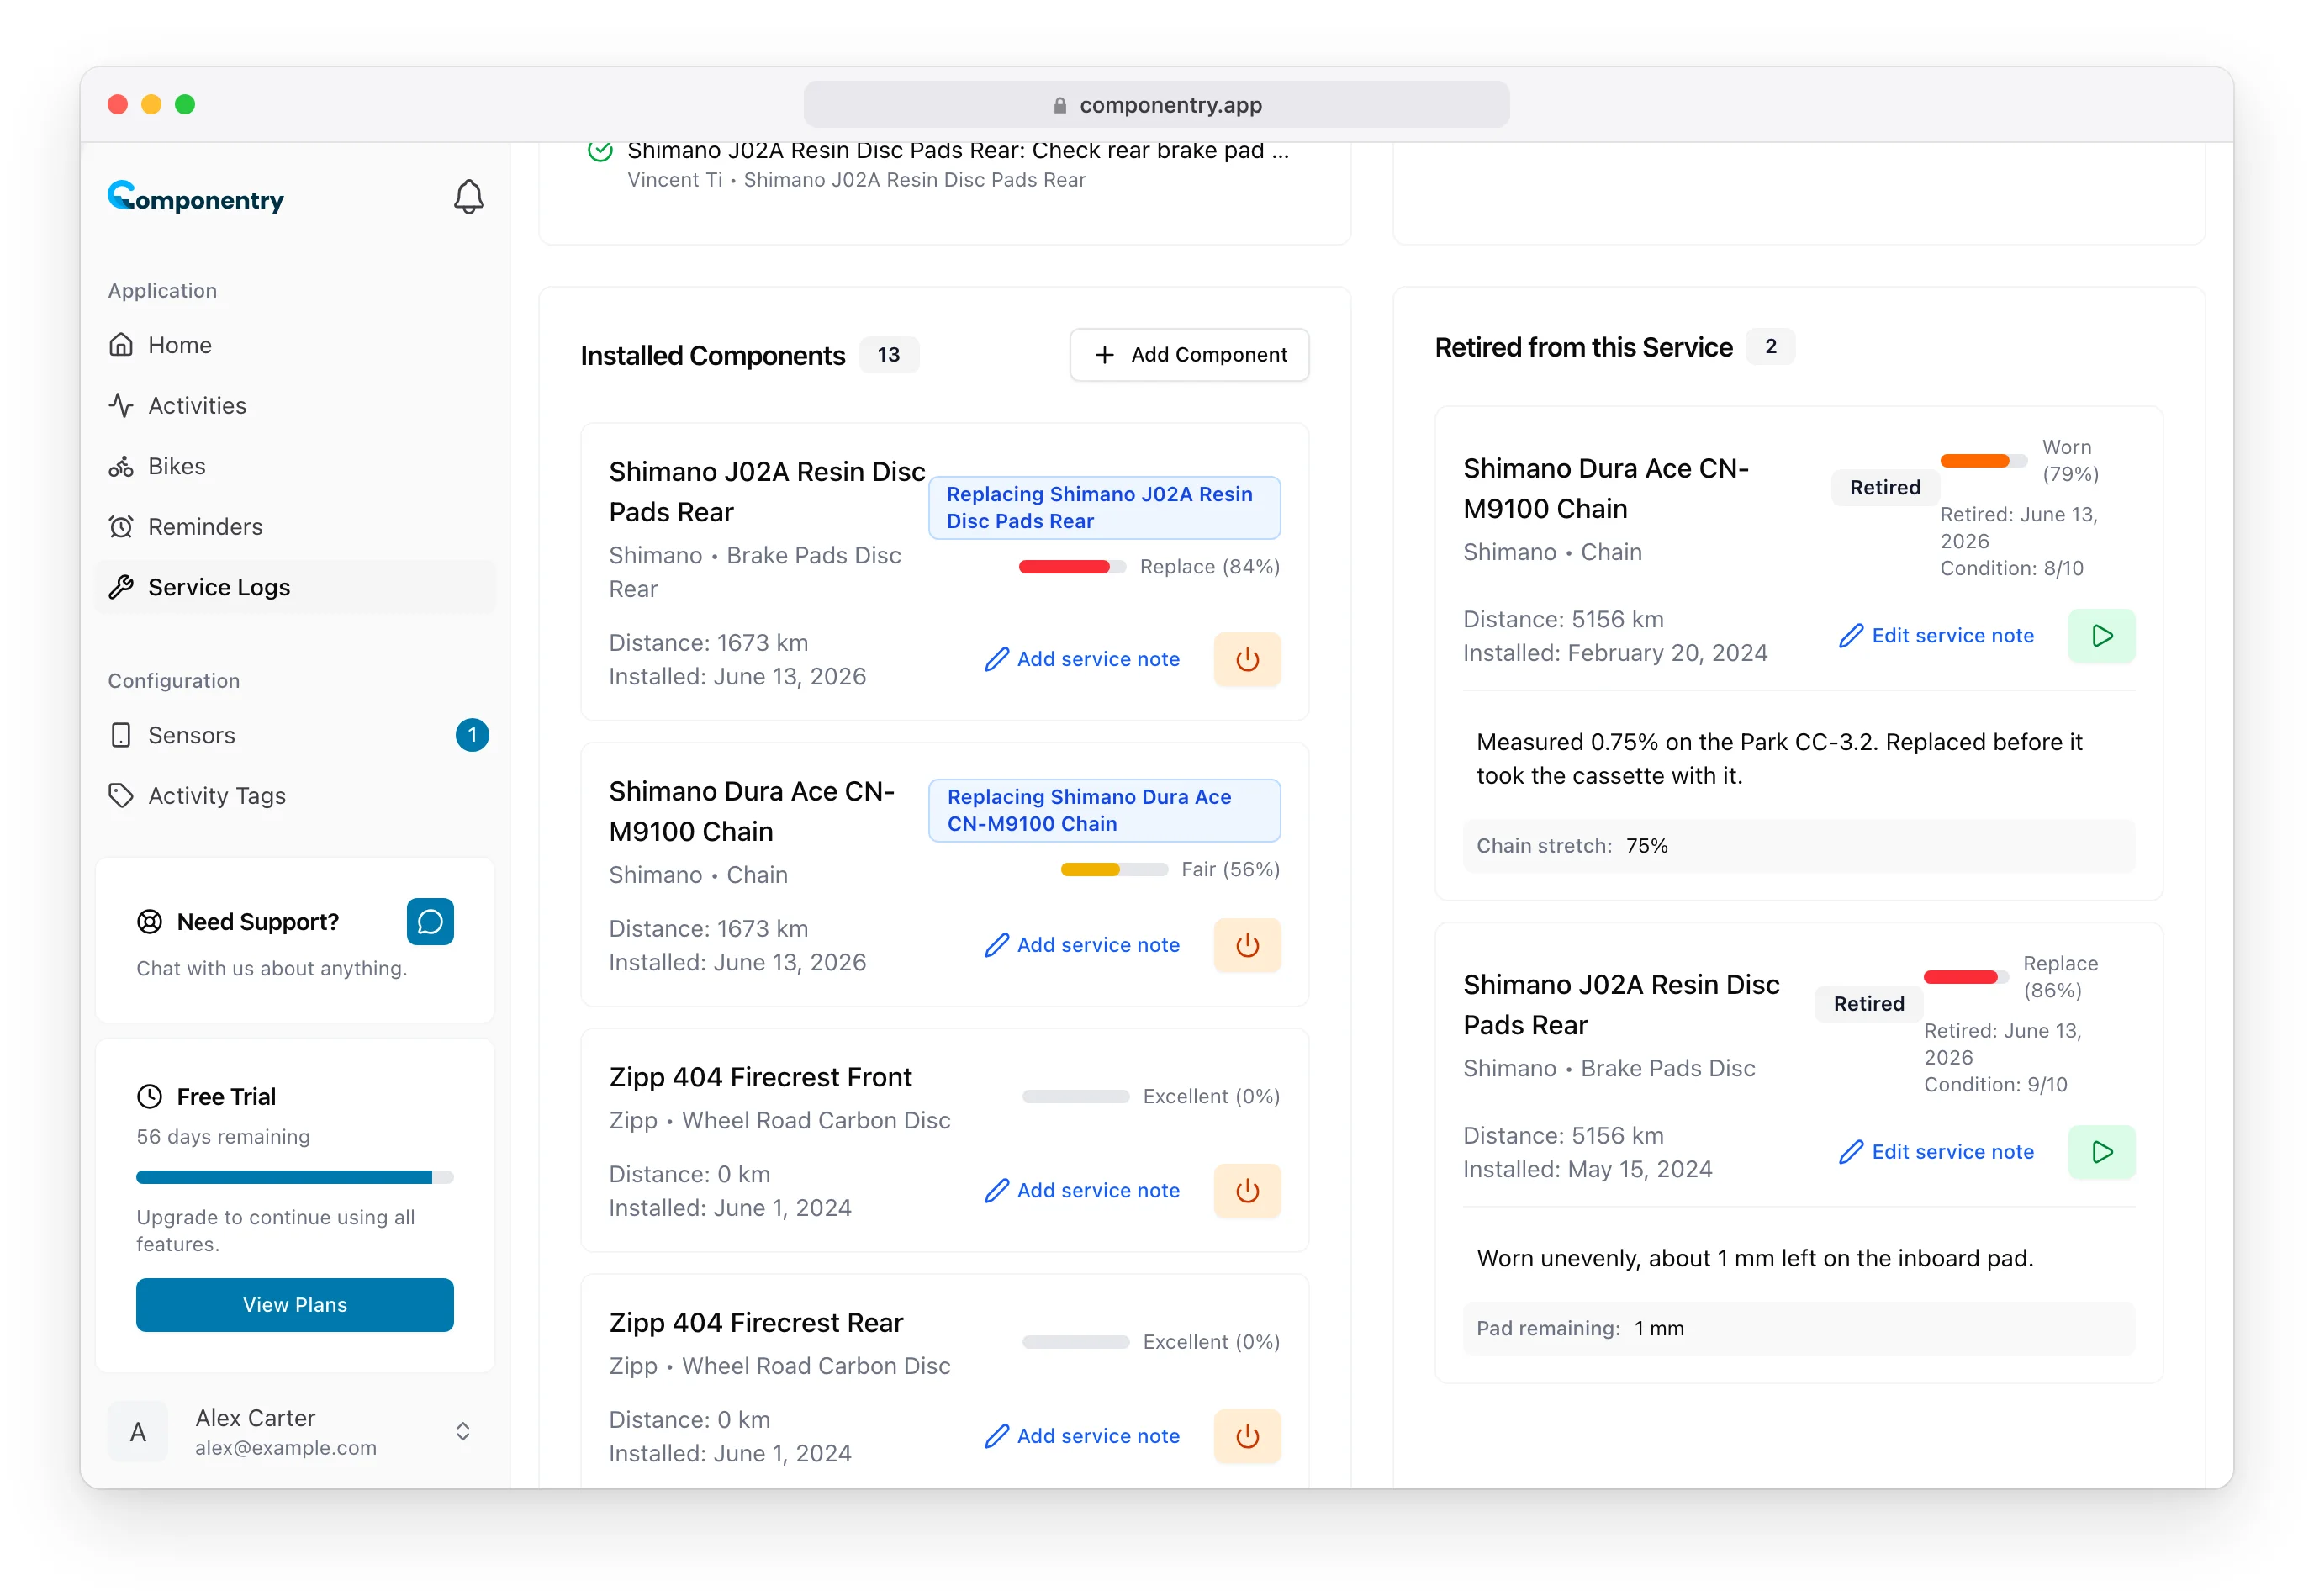Open the Bikes page
2314x1596 pixels.
[x=295, y=466]
